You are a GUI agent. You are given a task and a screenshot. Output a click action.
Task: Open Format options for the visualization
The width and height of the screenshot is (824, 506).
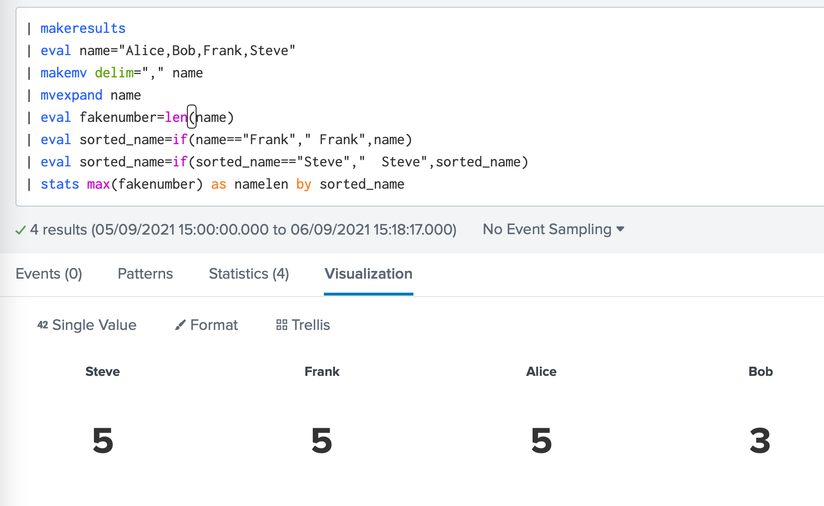(x=206, y=325)
